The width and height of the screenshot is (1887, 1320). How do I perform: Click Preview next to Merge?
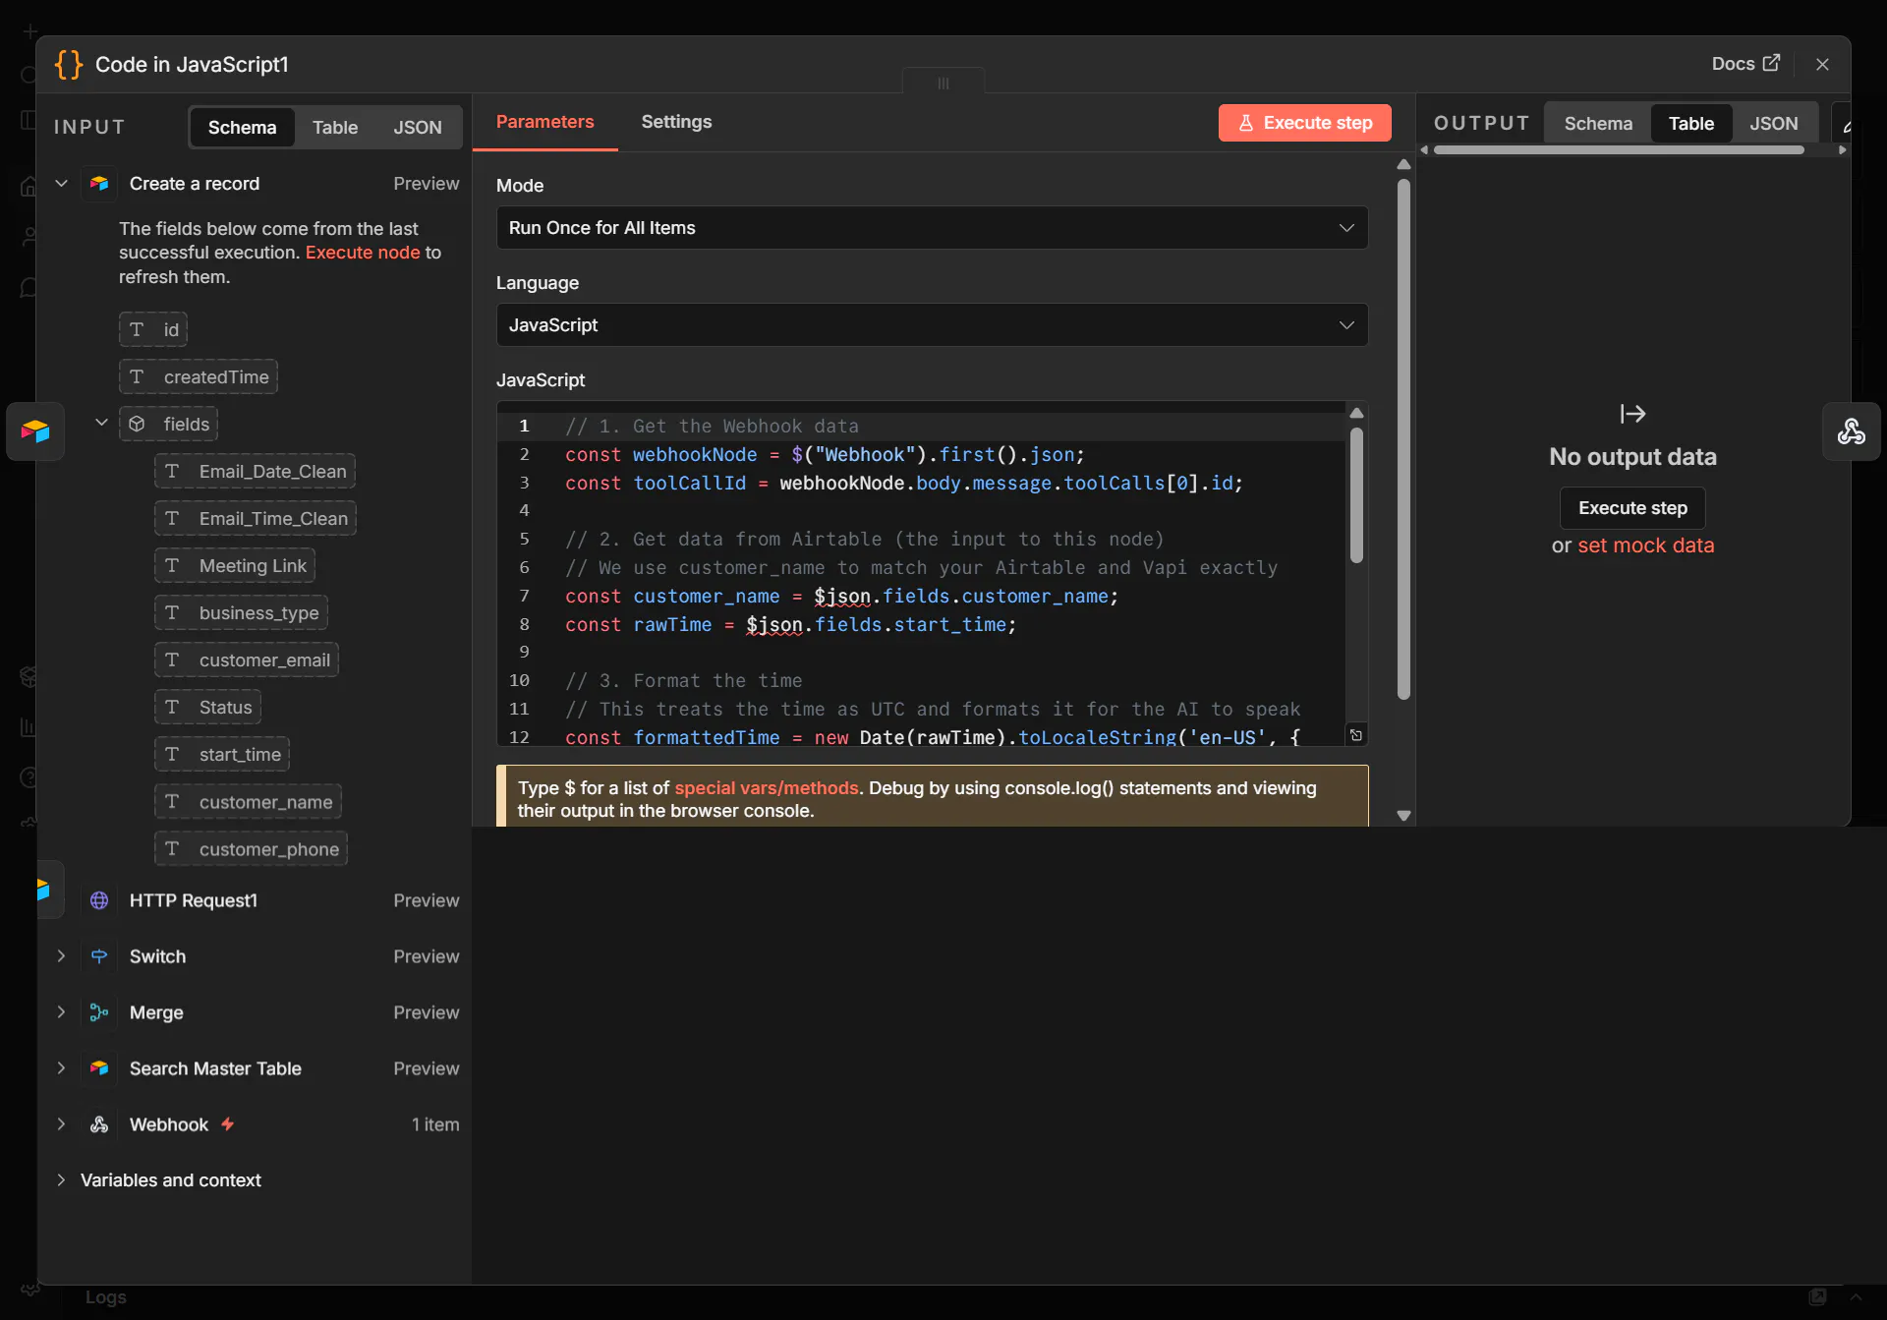(426, 1012)
